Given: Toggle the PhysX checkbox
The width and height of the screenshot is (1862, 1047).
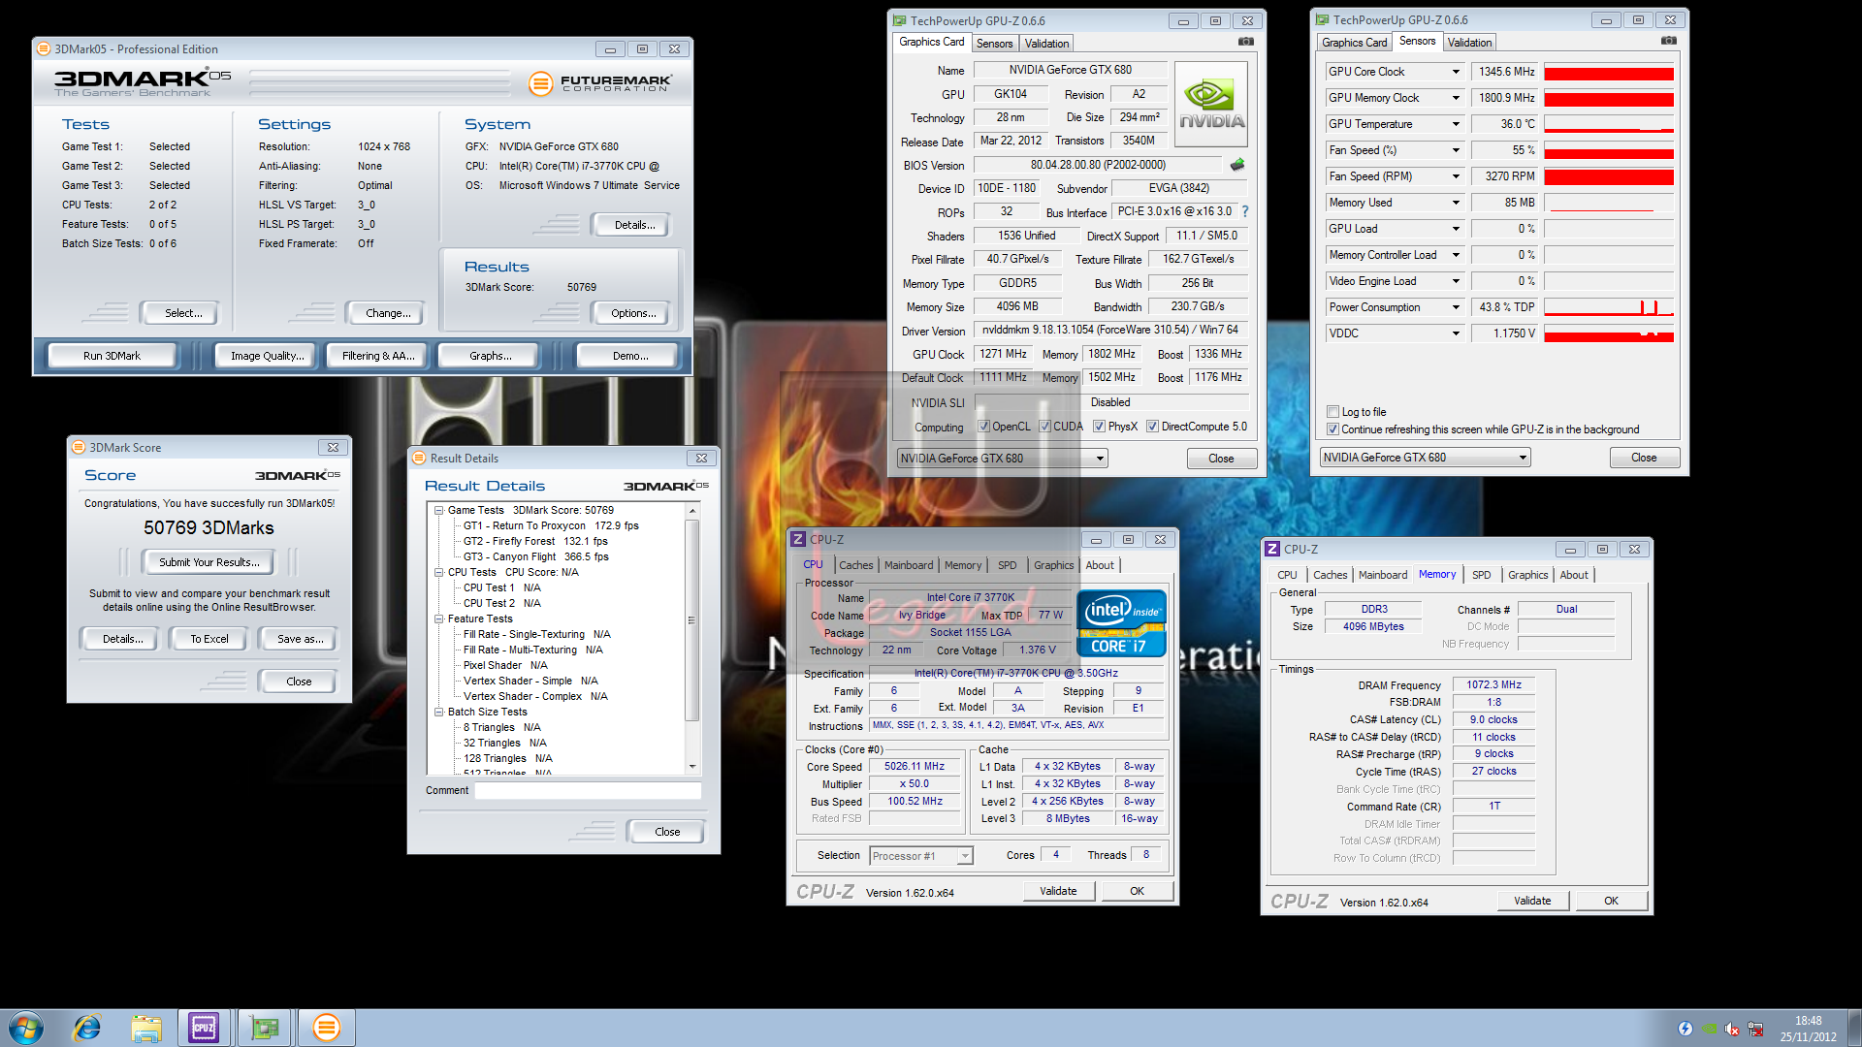Looking at the screenshot, I should click(x=1100, y=427).
